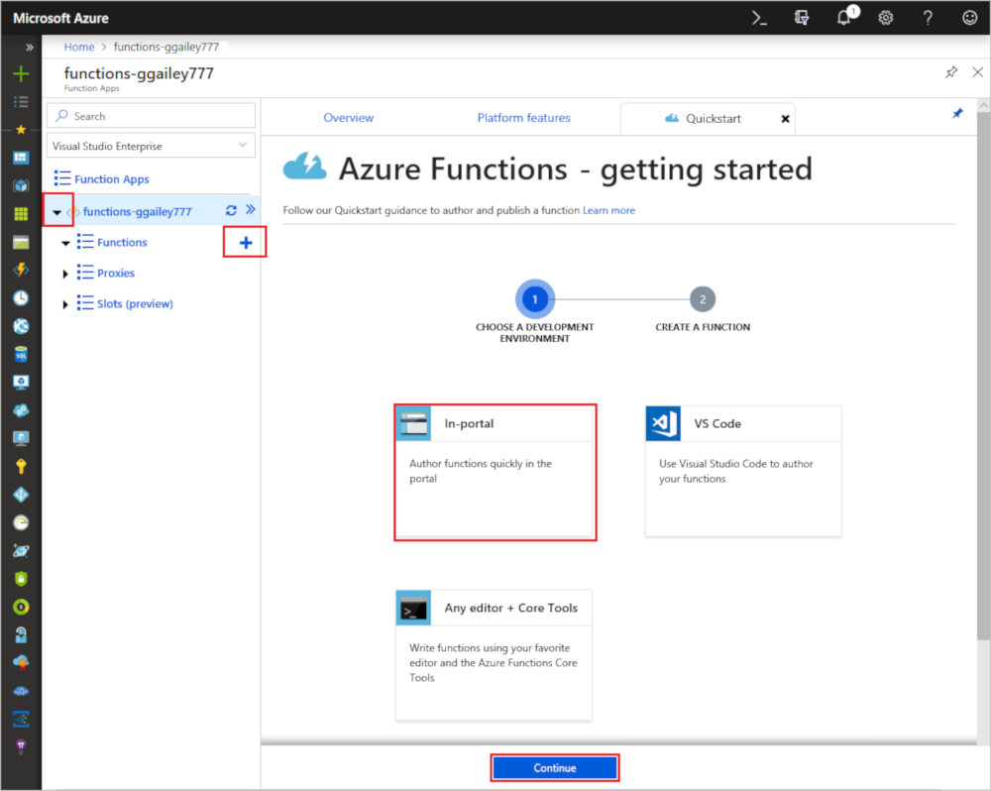This screenshot has height=791, width=991.
Task: Switch to the Overview tab
Action: (349, 118)
